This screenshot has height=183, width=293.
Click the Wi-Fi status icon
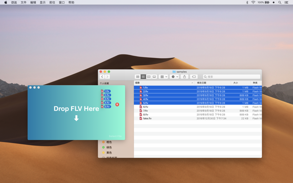pyautogui.click(x=253, y=2)
